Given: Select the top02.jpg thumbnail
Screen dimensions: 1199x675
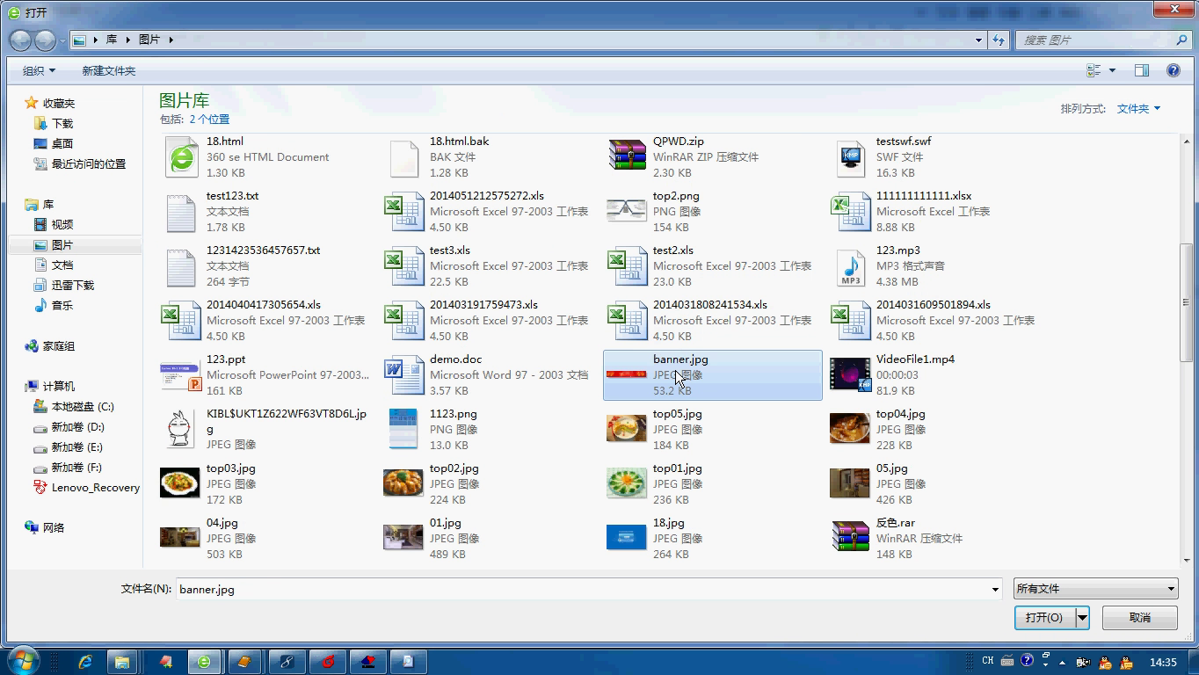Looking at the screenshot, I should pyautogui.click(x=403, y=483).
